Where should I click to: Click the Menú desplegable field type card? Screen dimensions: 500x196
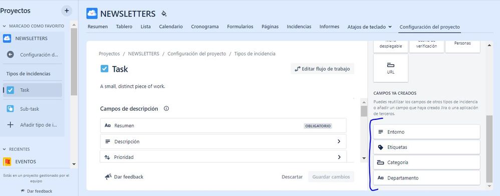[x=391, y=47]
